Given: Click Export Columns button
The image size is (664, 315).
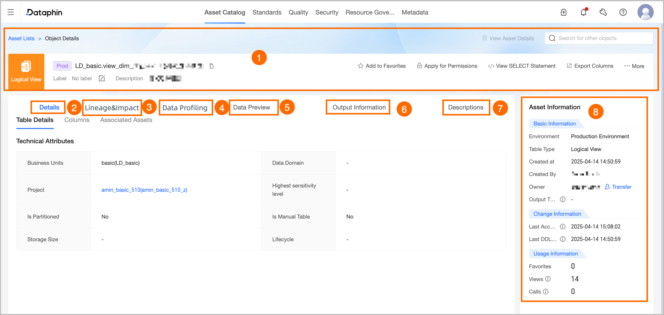Looking at the screenshot, I should pos(590,66).
